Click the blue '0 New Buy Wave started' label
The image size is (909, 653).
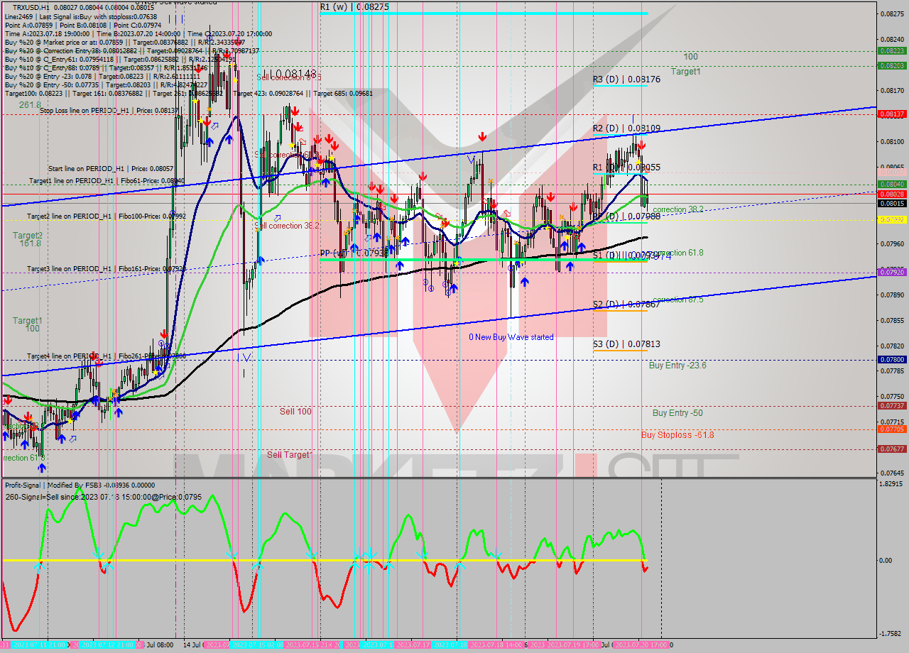coord(510,337)
